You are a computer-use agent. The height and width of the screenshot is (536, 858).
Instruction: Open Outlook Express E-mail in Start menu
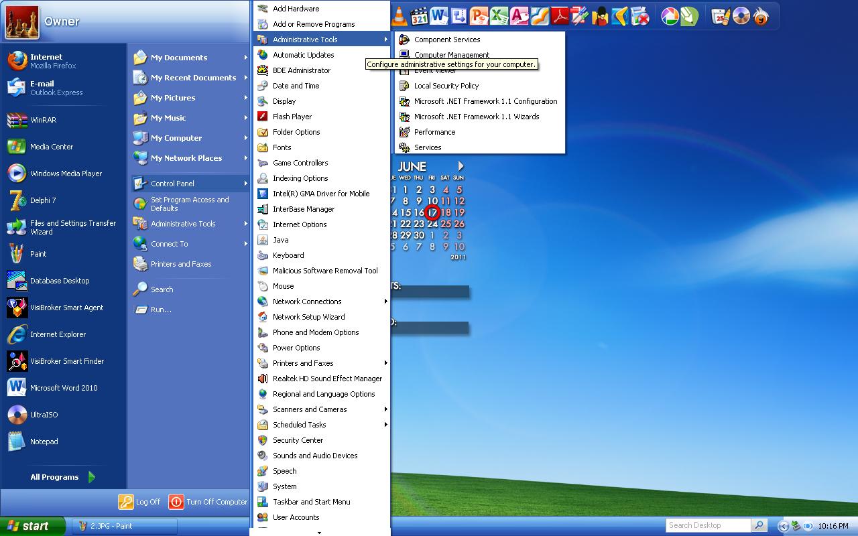64,88
